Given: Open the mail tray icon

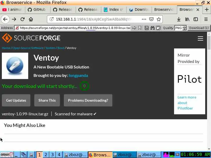Looking at the screenshot, I should click(177, 155).
